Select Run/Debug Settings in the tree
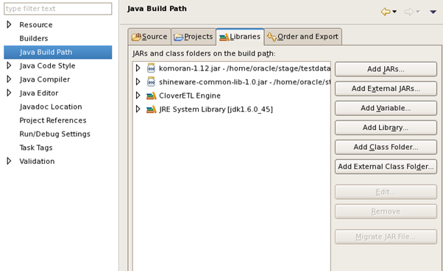 (x=54, y=134)
